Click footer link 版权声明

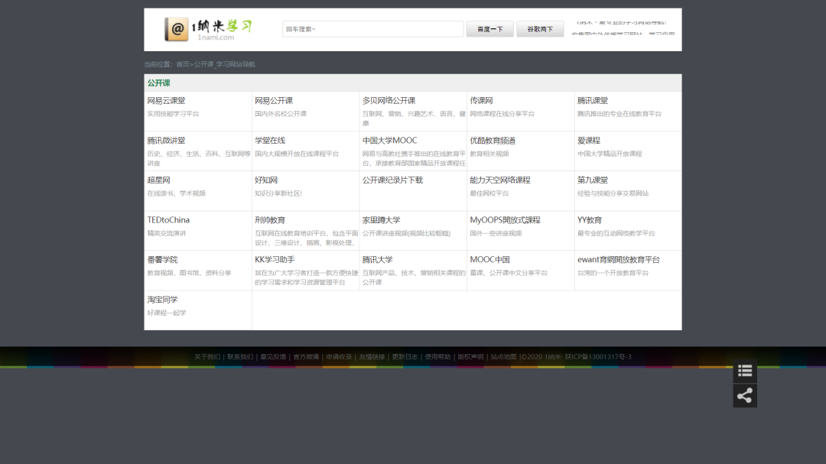tap(470, 356)
